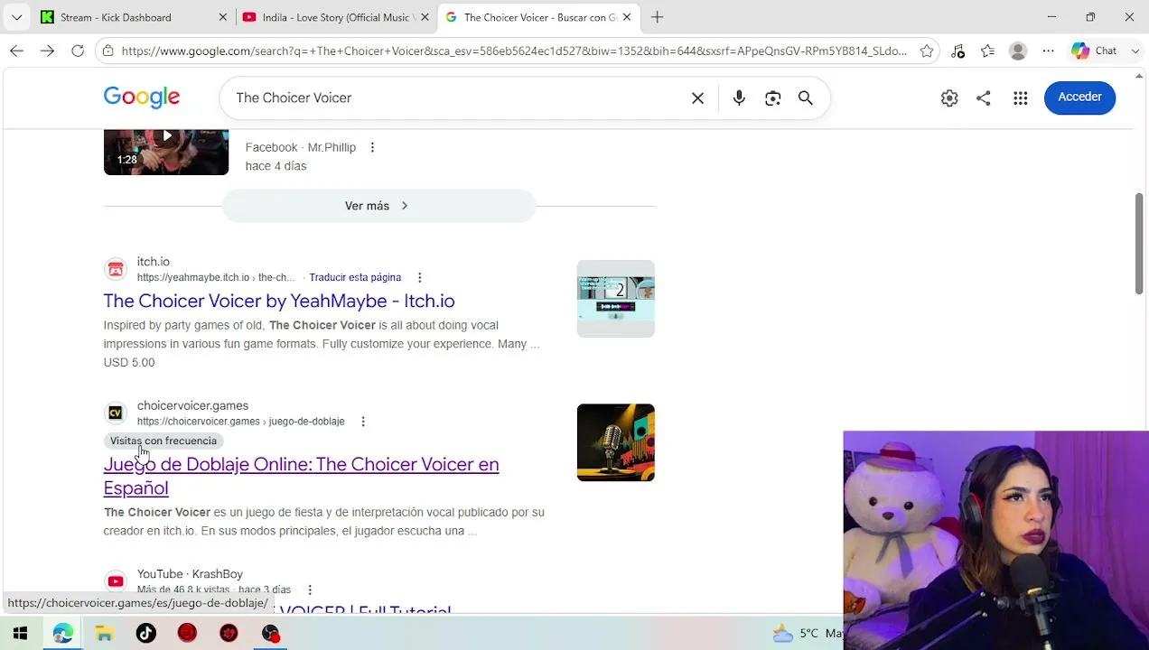
Task: Click the itch.io result thumbnail
Action: click(616, 299)
